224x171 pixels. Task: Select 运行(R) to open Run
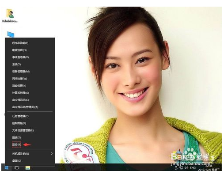pyautogui.click(x=30, y=144)
